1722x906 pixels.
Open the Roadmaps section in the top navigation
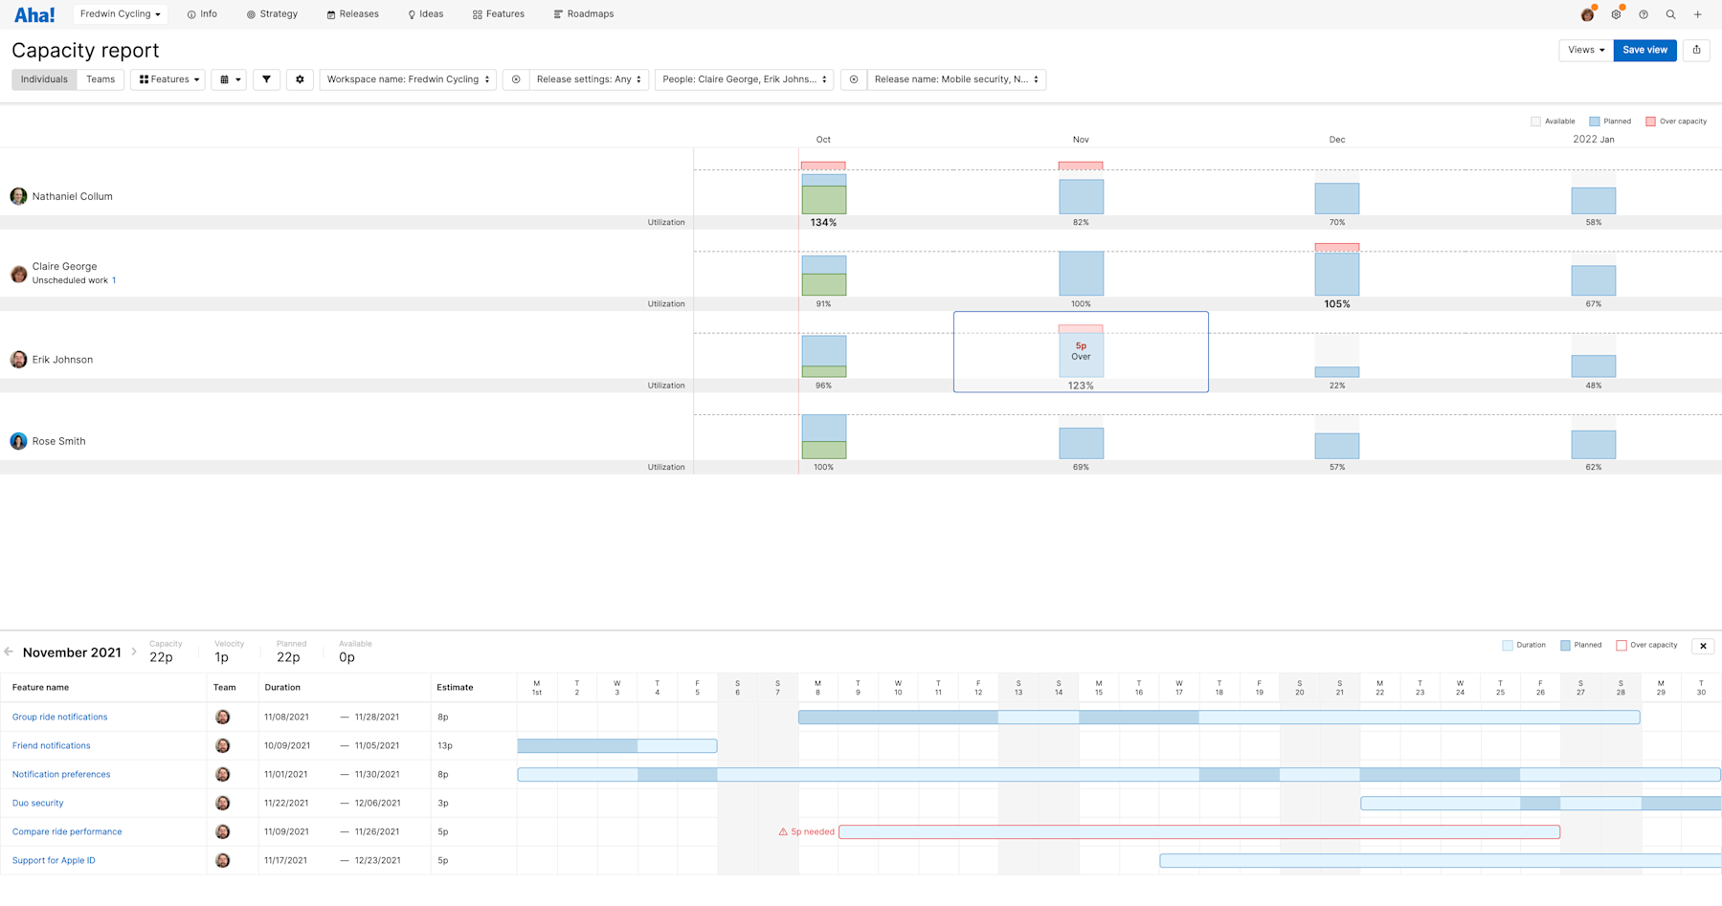(x=584, y=13)
